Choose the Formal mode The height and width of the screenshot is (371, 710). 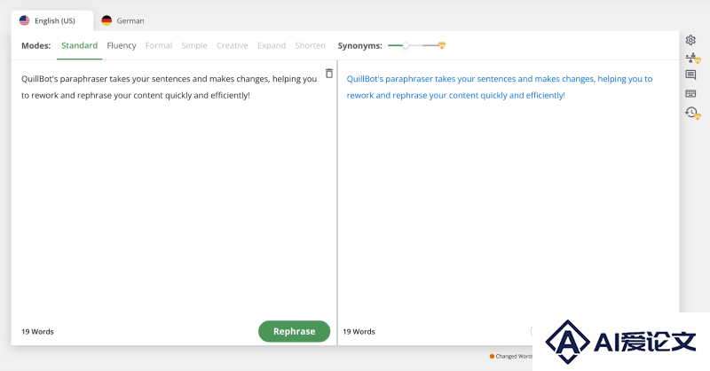coord(159,45)
